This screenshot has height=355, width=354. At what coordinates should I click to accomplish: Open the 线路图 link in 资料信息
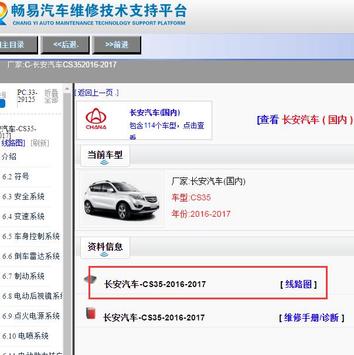point(298,284)
